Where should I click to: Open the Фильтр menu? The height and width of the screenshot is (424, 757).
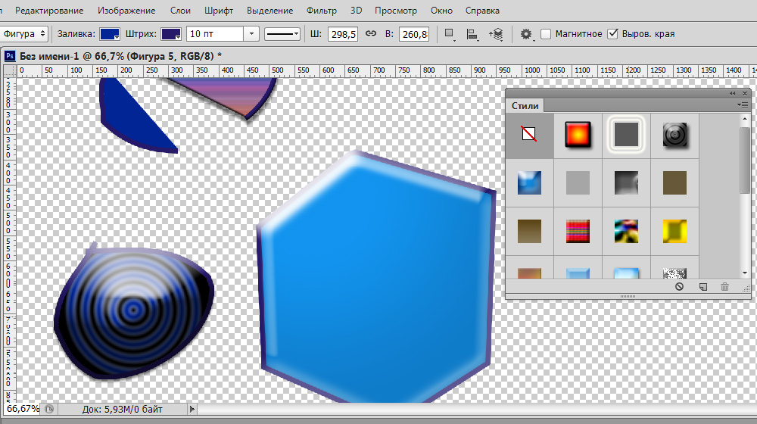coord(322,11)
